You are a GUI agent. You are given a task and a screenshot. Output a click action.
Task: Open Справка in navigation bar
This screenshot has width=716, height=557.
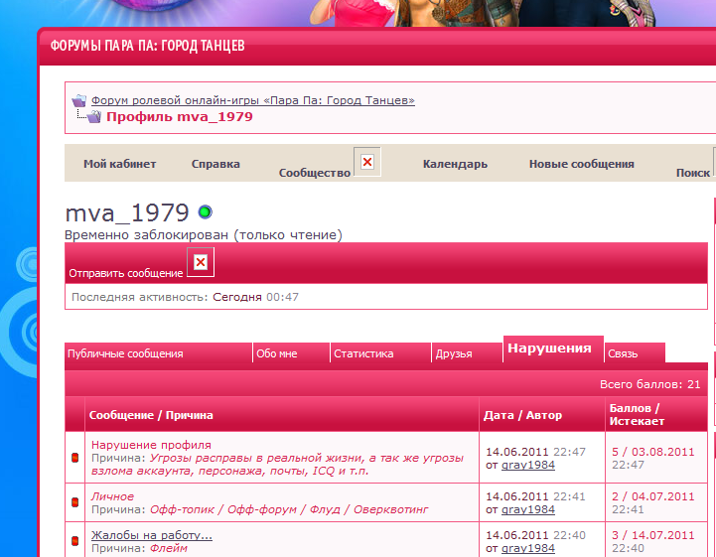215,164
